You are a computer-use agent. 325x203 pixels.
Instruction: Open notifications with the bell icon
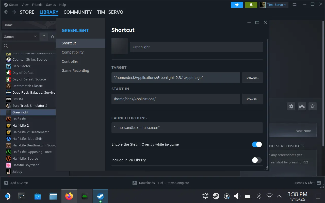[x=251, y=5]
